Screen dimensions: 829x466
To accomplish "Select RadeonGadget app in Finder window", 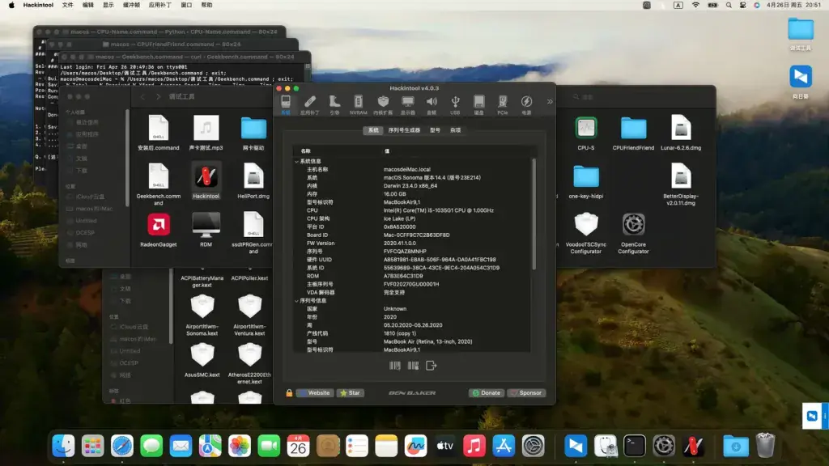I will coord(158,230).
